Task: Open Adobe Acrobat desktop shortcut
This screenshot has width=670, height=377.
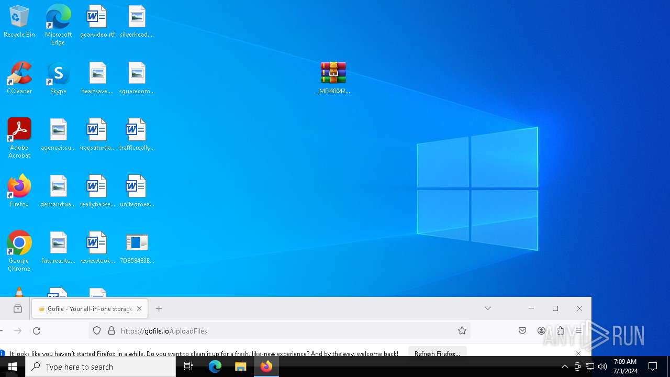Action: click(19, 138)
